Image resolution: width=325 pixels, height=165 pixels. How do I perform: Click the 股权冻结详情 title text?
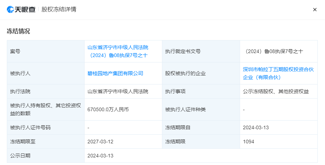coord(59,9)
